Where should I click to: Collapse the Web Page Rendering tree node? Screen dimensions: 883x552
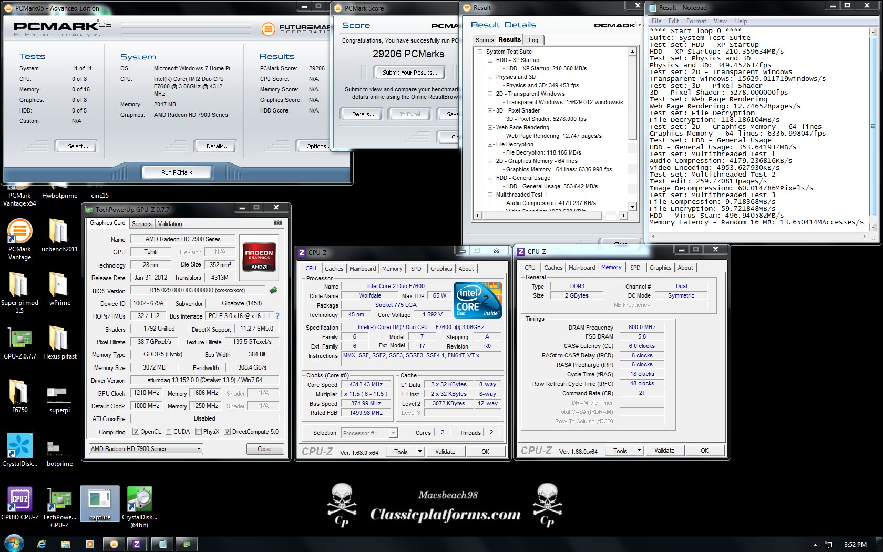pyautogui.click(x=490, y=127)
